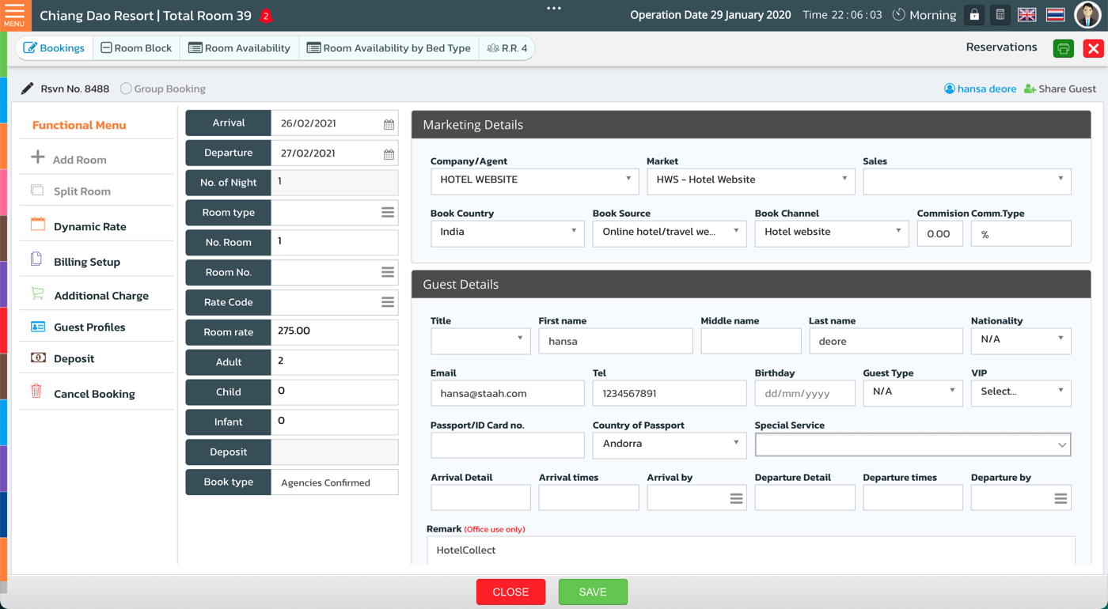This screenshot has height=609, width=1108.
Task: Expand Guest Type dropdown
Action: pos(913,392)
